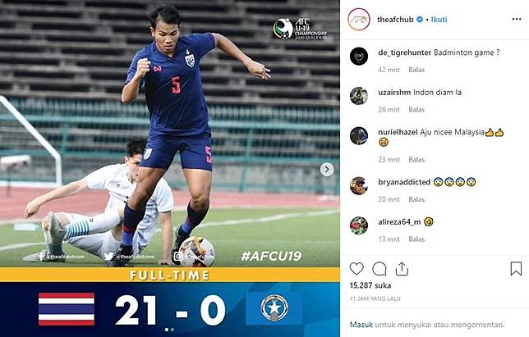
Task: Open nurielhazel's username link
Action: [x=398, y=132]
